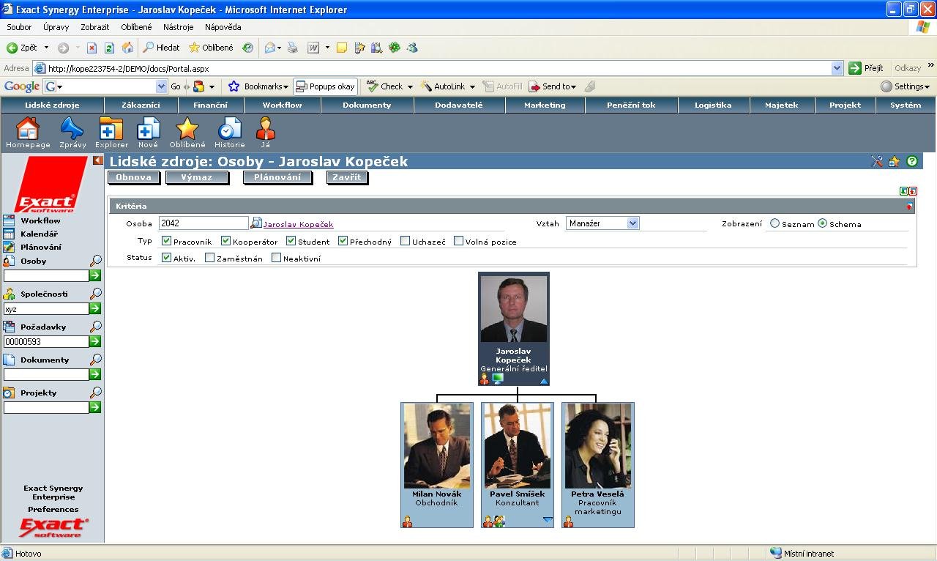The image size is (937, 561).
Task: Click the Výmaz button
Action: coord(196,177)
